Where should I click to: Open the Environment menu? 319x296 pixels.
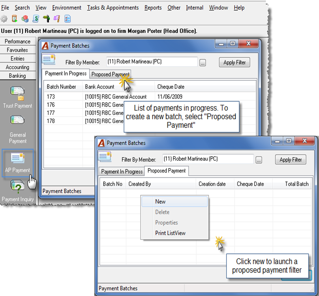(x=66, y=8)
